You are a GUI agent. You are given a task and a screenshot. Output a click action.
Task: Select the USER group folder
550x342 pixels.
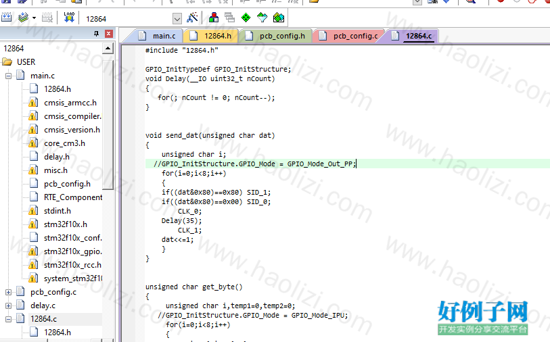[26, 62]
